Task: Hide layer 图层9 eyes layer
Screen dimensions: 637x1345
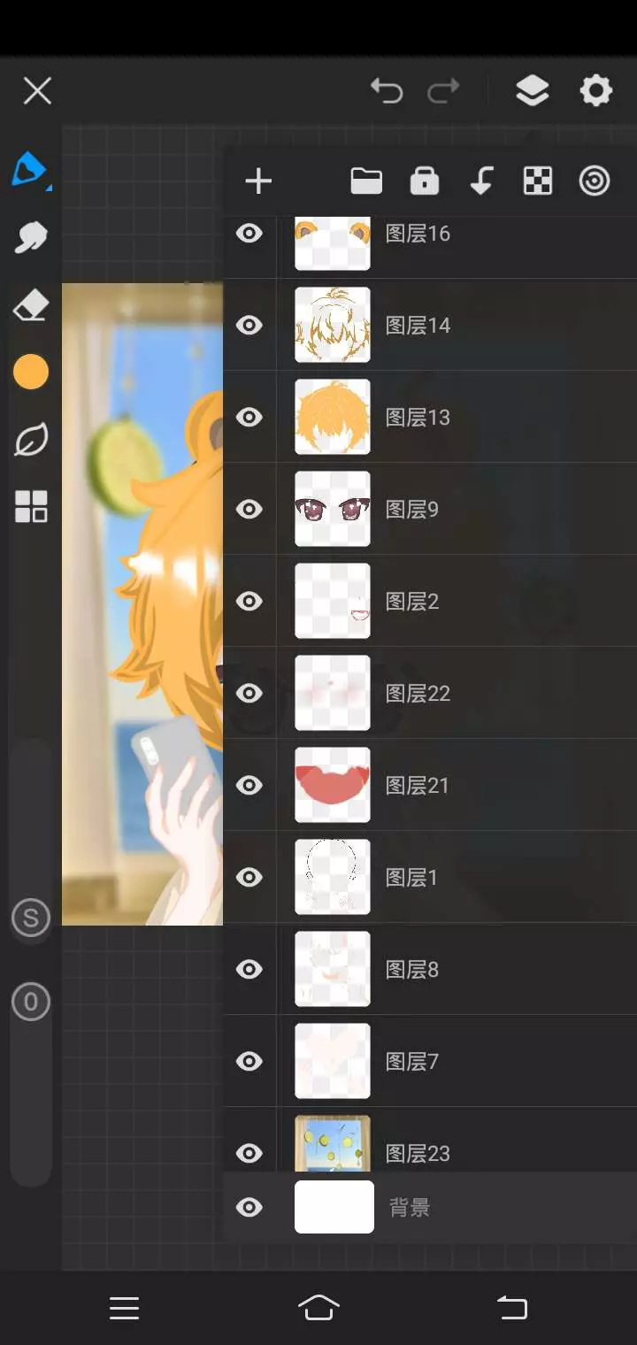Action: [249, 510]
